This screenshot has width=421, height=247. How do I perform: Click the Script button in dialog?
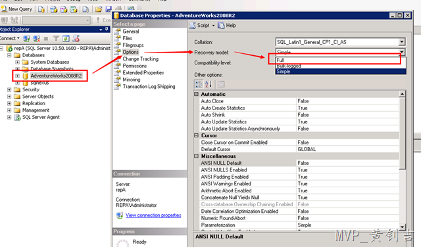pos(199,26)
